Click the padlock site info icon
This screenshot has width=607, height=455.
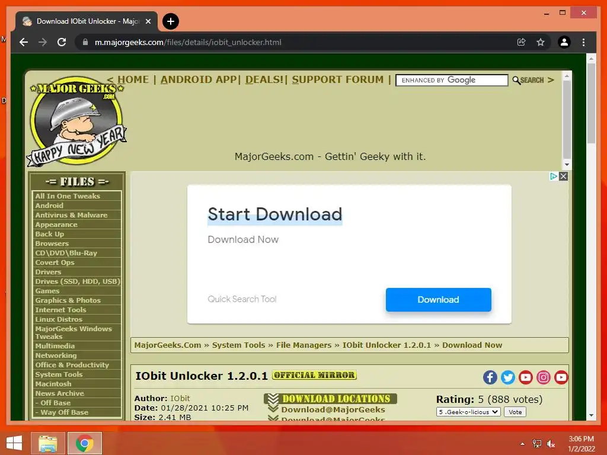click(x=85, y=42)
